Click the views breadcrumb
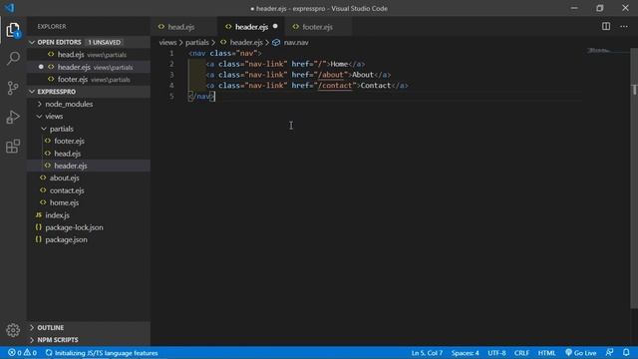Viewport: 638px width, 359px height. [x=167, y=42]
